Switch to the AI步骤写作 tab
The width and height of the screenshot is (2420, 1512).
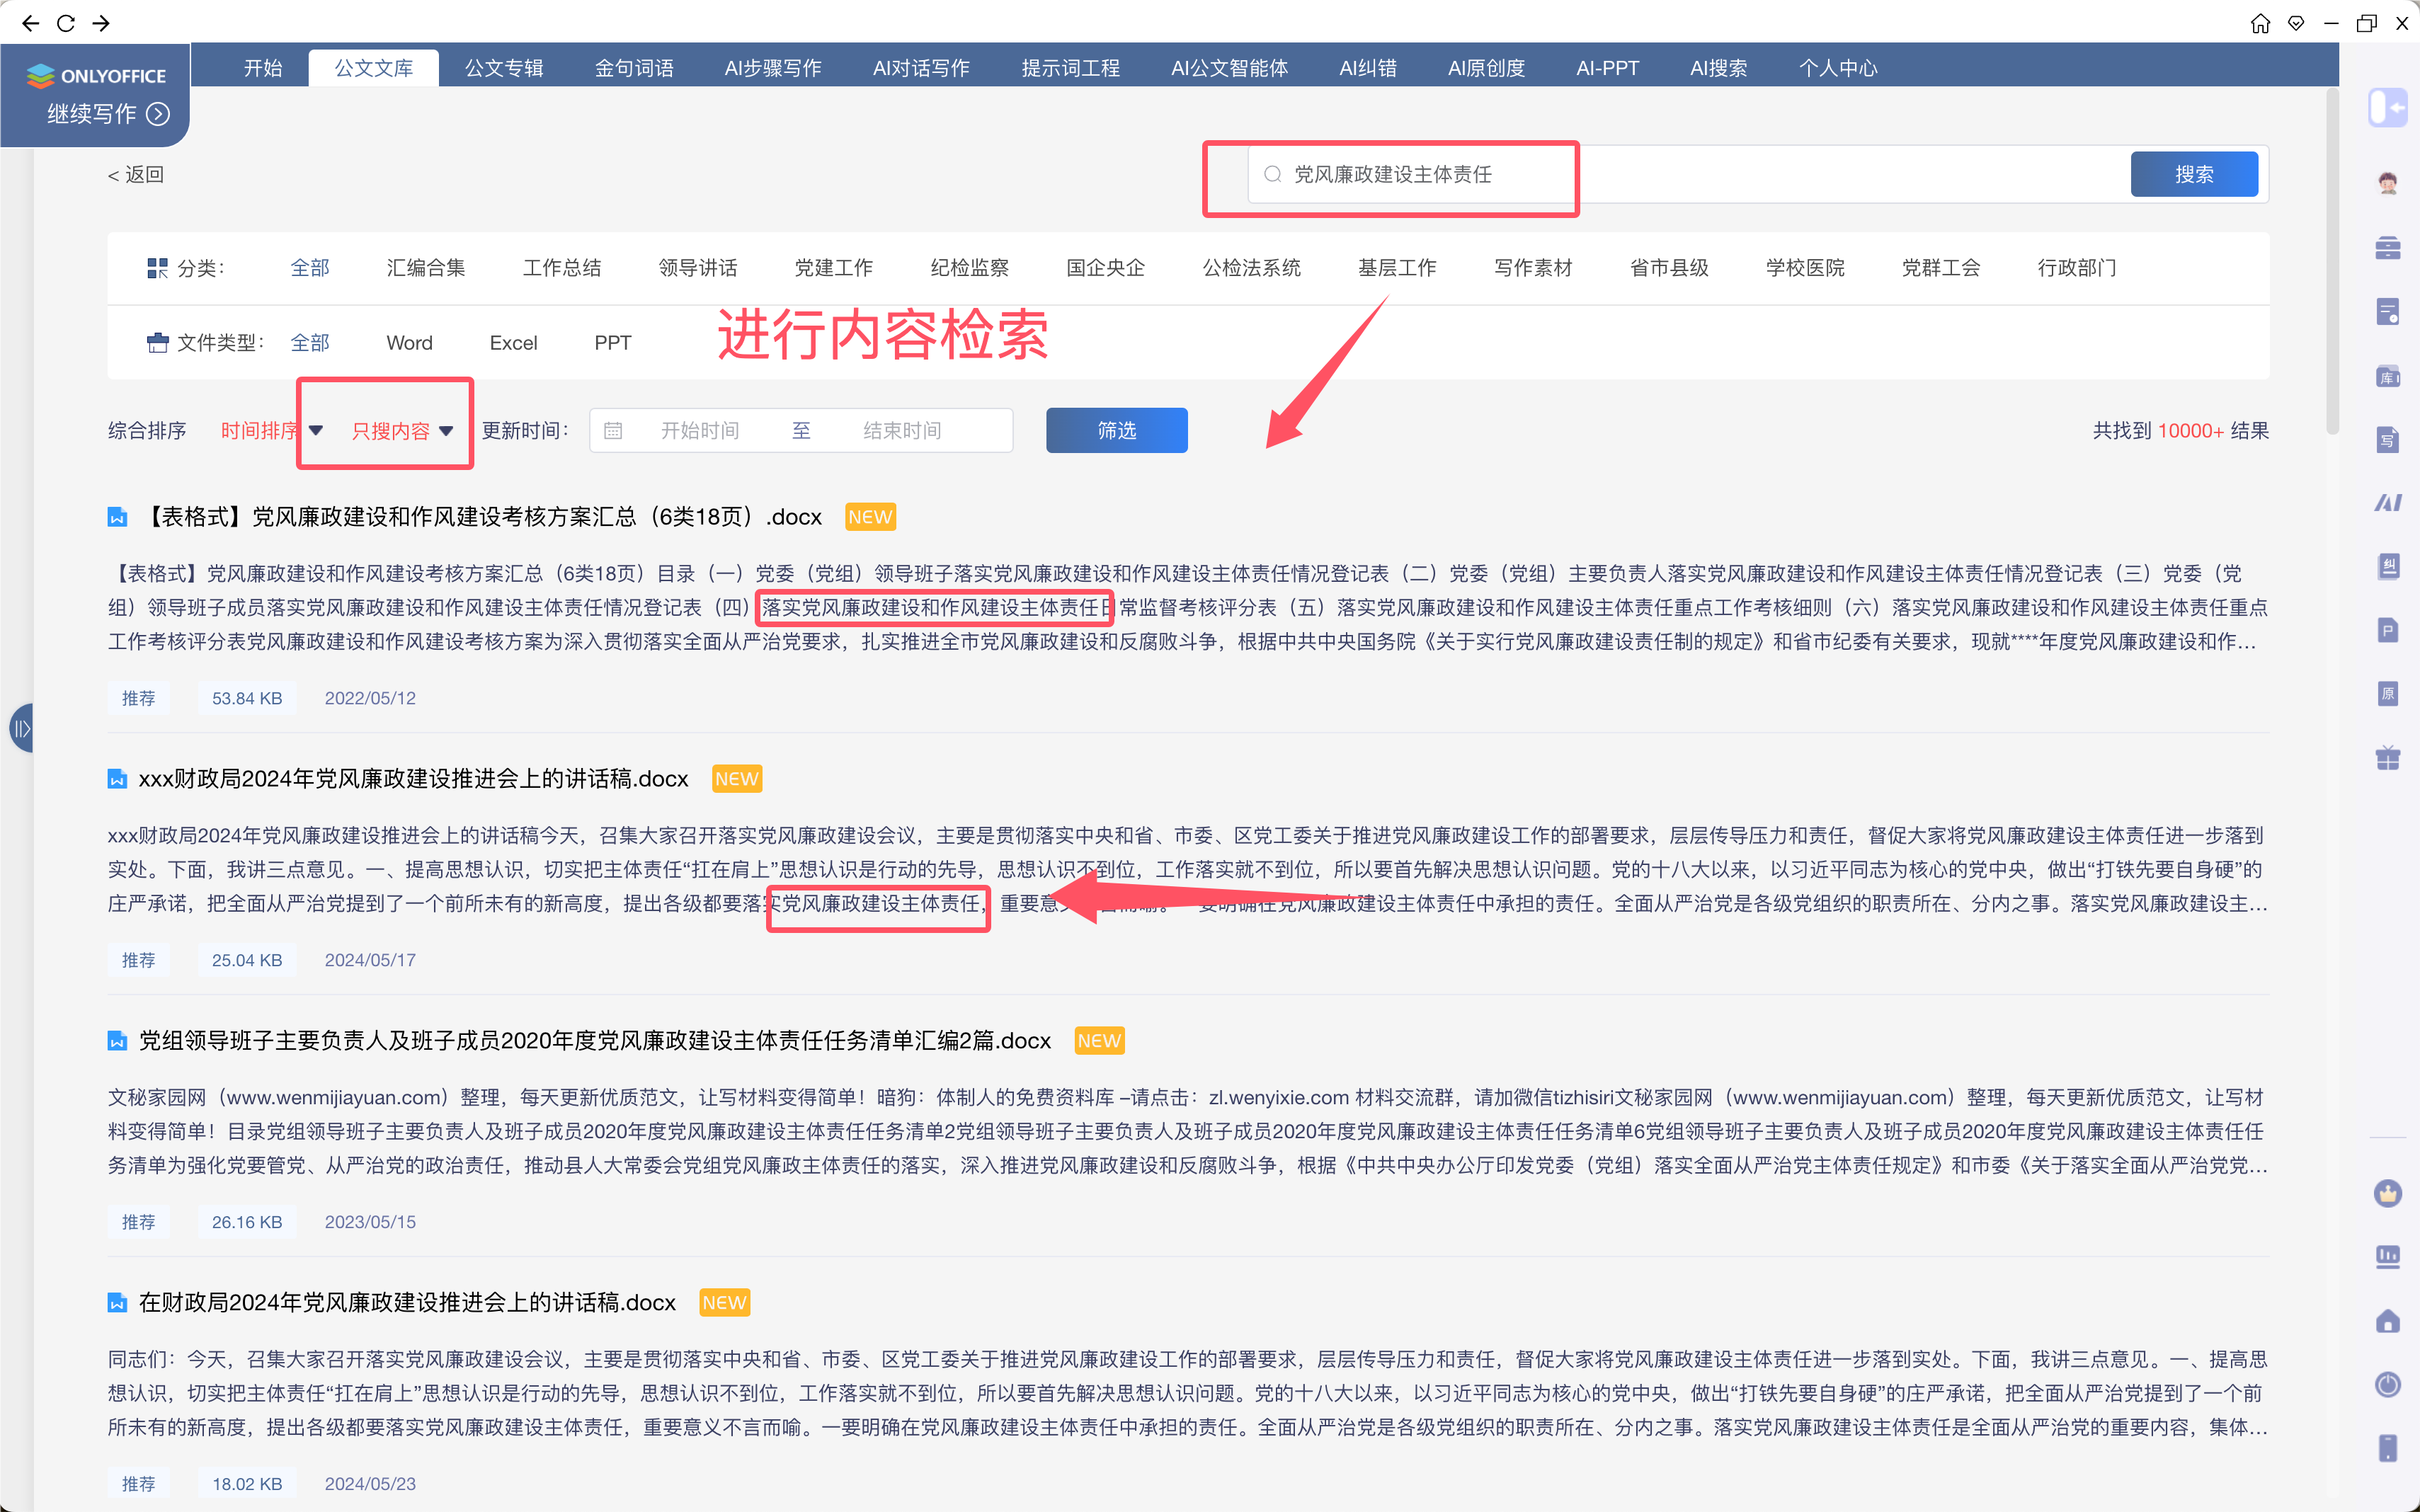pyautogui.click(x=773, y=67)
